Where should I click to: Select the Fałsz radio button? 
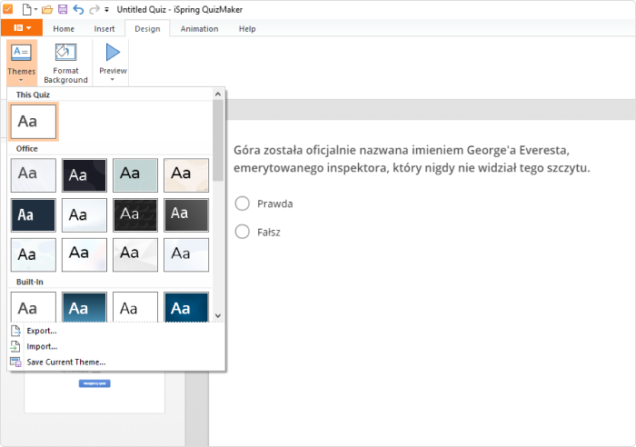[x=243, y=232]
